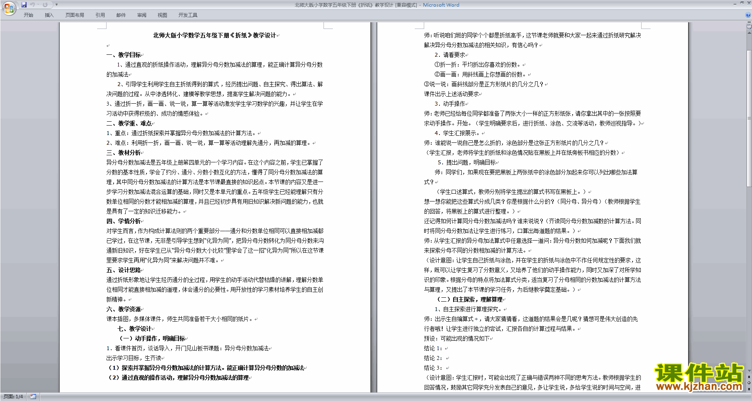
Task: Open the 引用 ribbon tab
Action: tap(100, 15)
